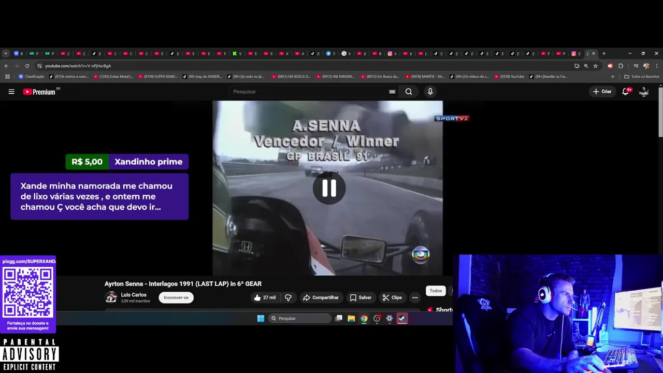Image resolution: width=663 pixels, height=373 pixels.
Task: View site information icon in address bar
Action: point(39,66)
